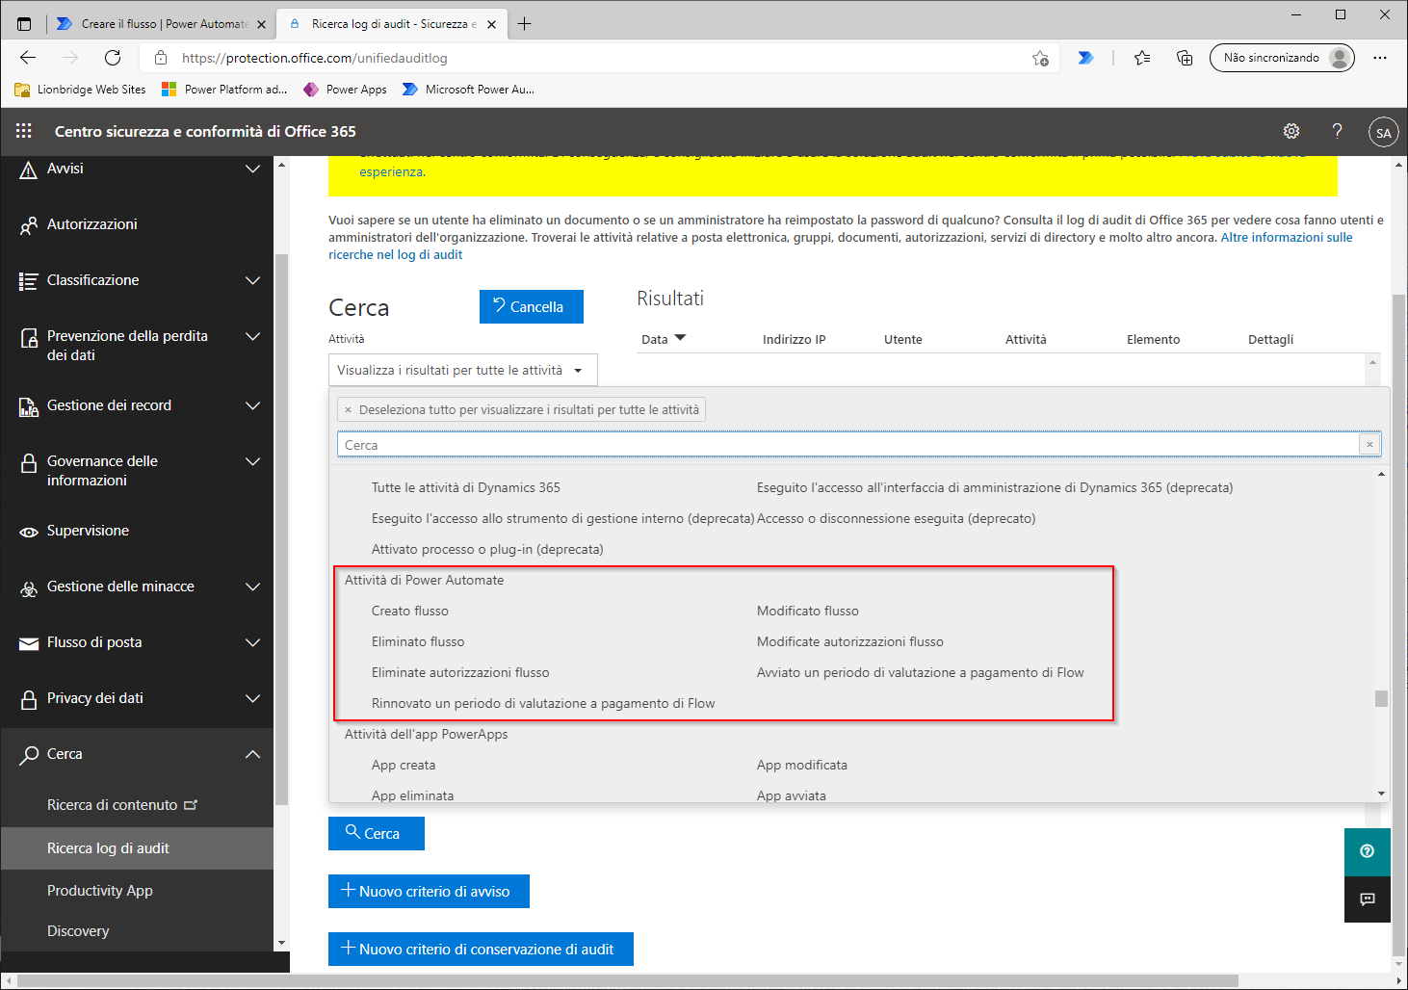The image size is (1408, 990).
Task: Select Eliminato flusso activity
Action: click(x=418, y=641)
